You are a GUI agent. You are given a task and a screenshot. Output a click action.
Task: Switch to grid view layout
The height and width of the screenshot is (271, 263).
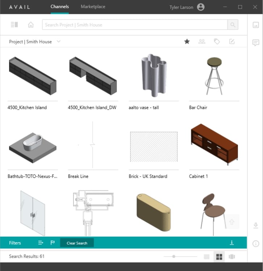[219, 257]
